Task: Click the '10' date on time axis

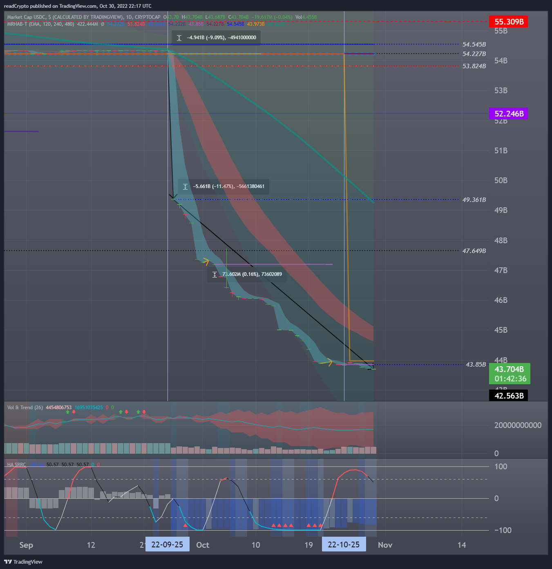Action: pyautogui.click(x=256, y=545)
